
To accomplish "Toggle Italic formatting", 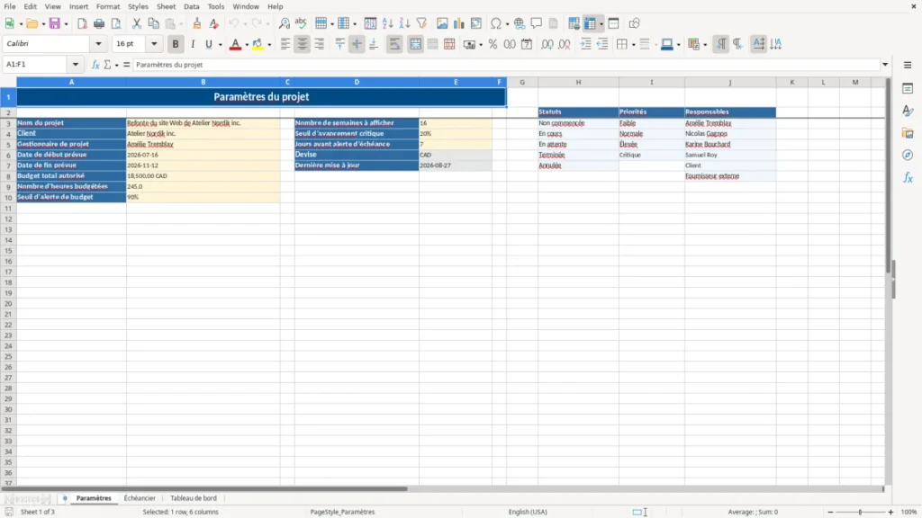I will [193, 44].
